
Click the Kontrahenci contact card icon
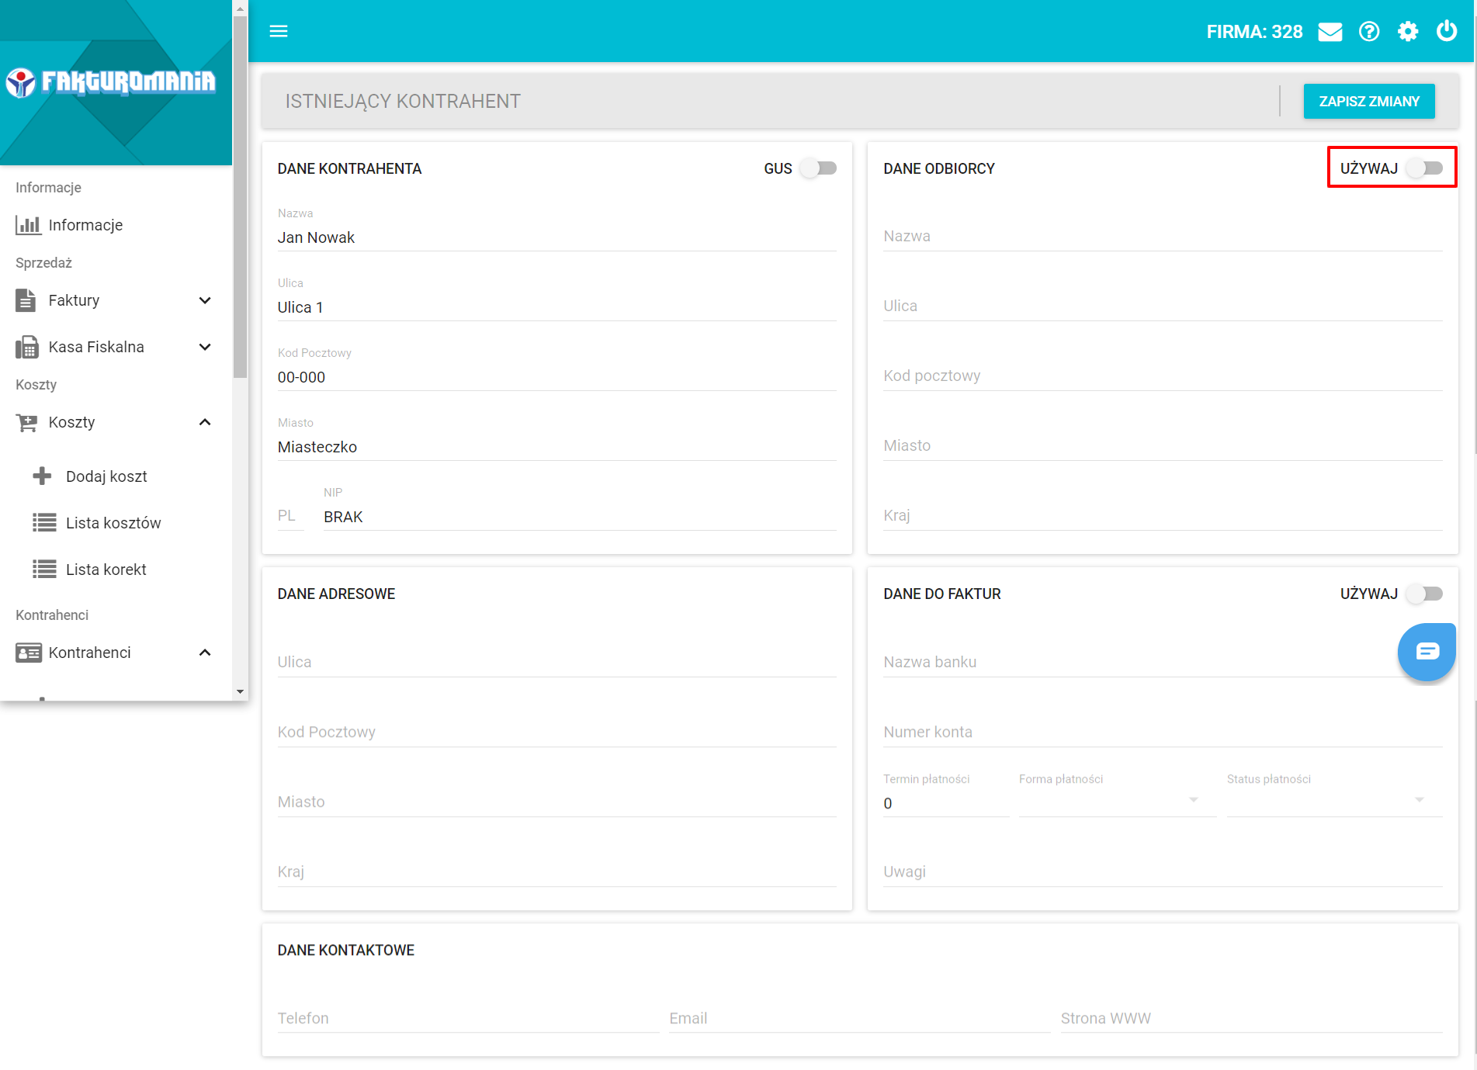[29, 653]
